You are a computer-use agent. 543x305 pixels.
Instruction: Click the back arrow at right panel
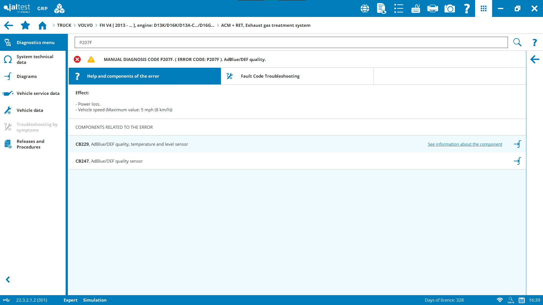[535, 59]
